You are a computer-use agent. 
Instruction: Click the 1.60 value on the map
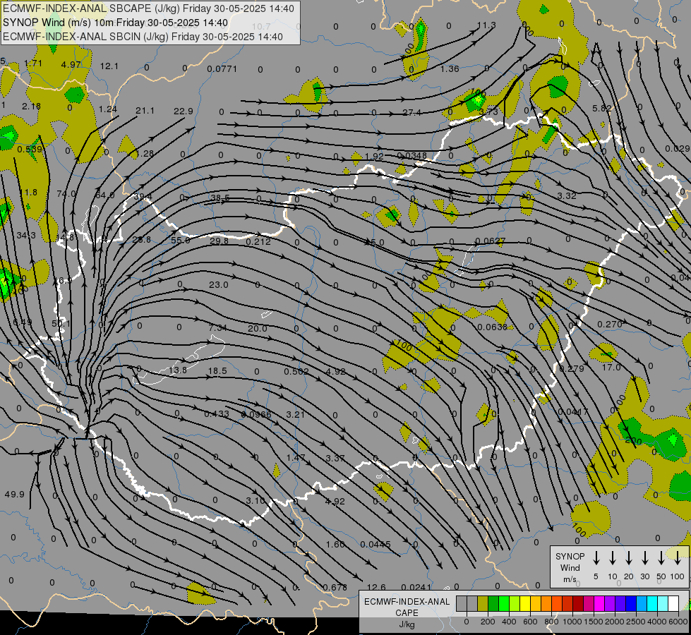click(335, 544)
